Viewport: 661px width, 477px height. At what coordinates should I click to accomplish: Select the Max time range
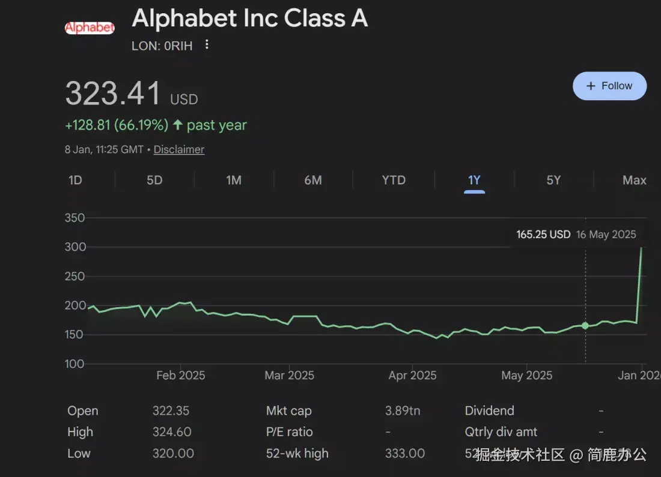(634, 180)
